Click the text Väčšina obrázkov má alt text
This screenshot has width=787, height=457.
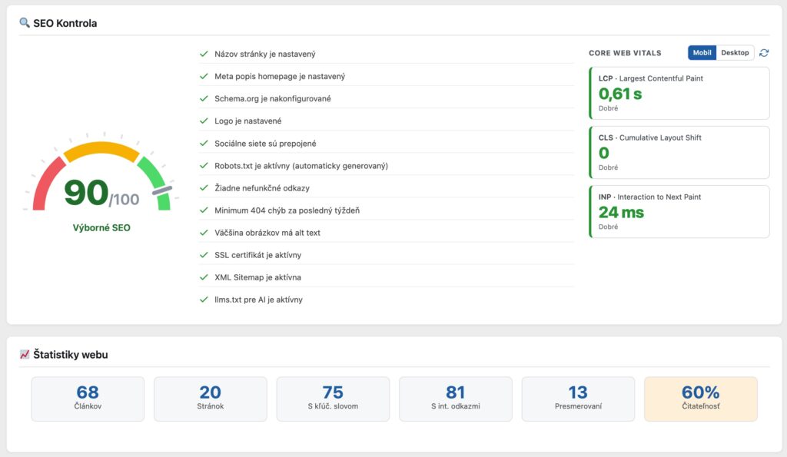[267, 233]
